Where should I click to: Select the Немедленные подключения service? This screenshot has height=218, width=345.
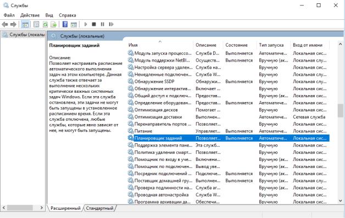click(x=228, y=75)
